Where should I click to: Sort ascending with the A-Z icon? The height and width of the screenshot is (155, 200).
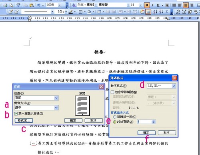pos(155,12)
